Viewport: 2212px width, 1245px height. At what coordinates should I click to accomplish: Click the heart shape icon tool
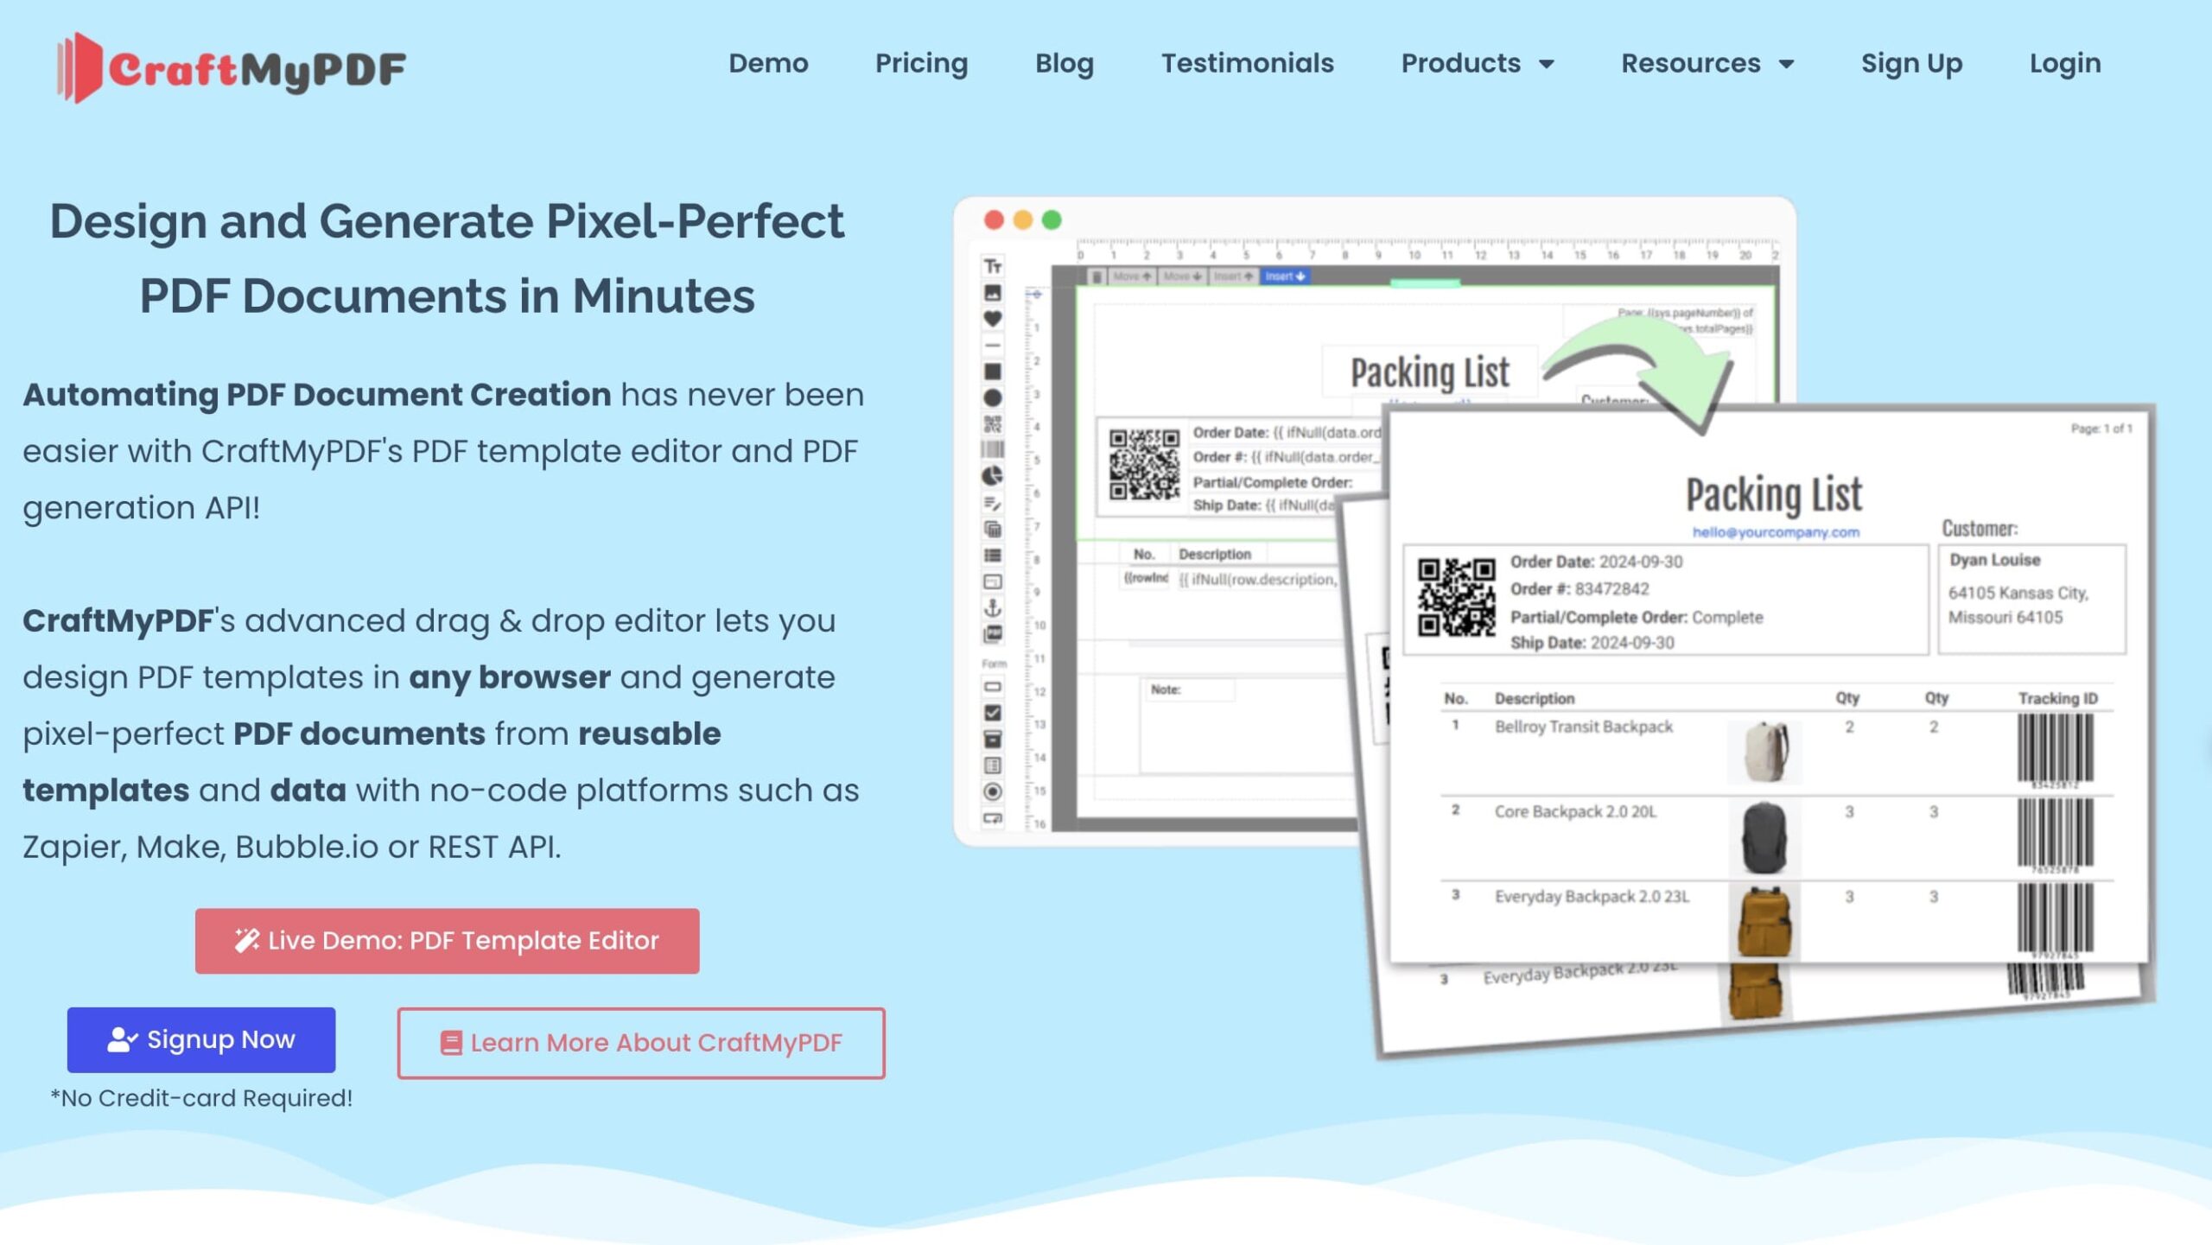tap(993, 319)
